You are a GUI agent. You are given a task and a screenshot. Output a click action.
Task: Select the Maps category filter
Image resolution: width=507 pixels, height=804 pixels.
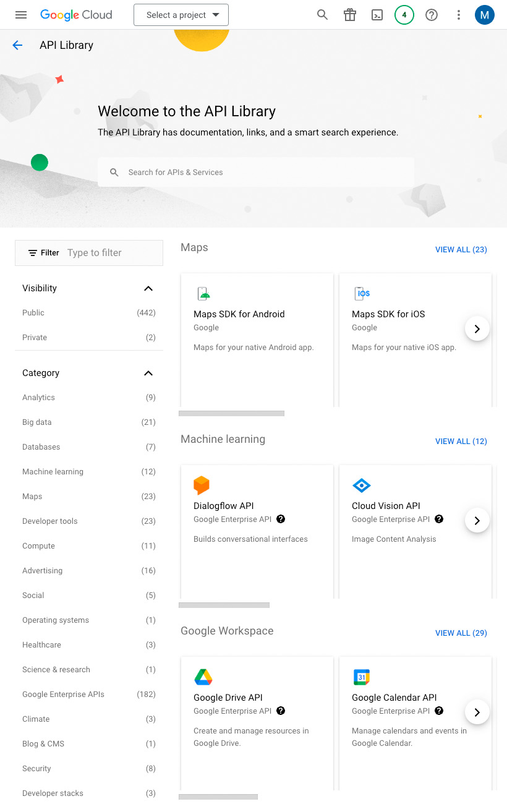coord(89,497)
